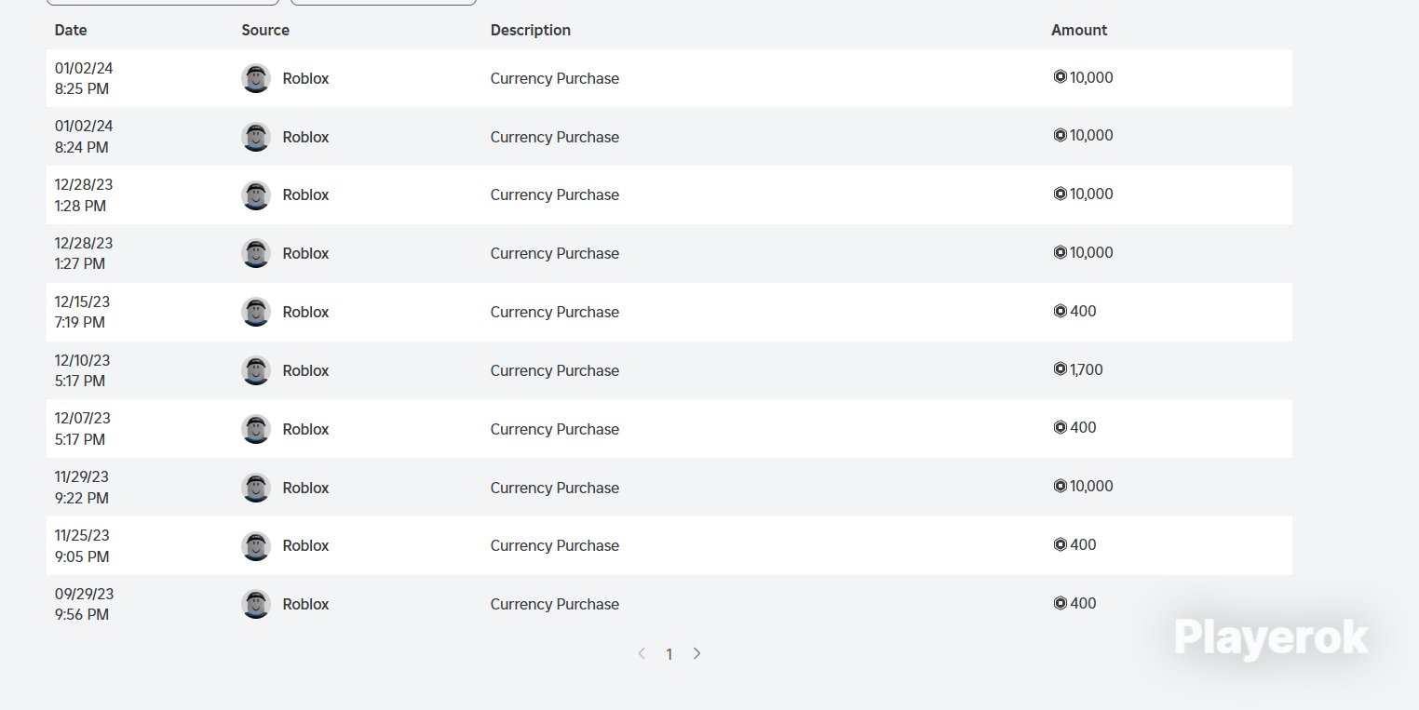This screenshot has height=710, width=1419.
Task: Click Currency Purchase in 12/28/23 1:27 PM row
Action: coord(555,253)
